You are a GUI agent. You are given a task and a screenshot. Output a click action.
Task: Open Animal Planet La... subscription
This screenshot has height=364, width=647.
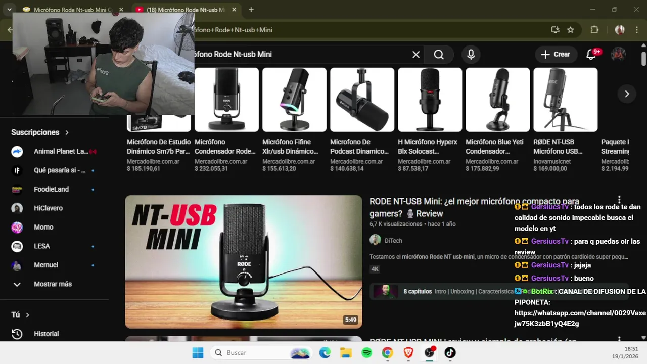click(54, 151)
